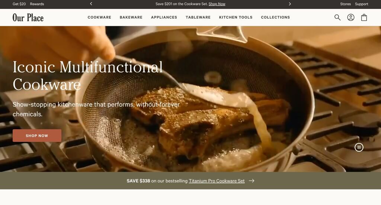Pause the hero video
381x205 pixels.
coord(359,147)
